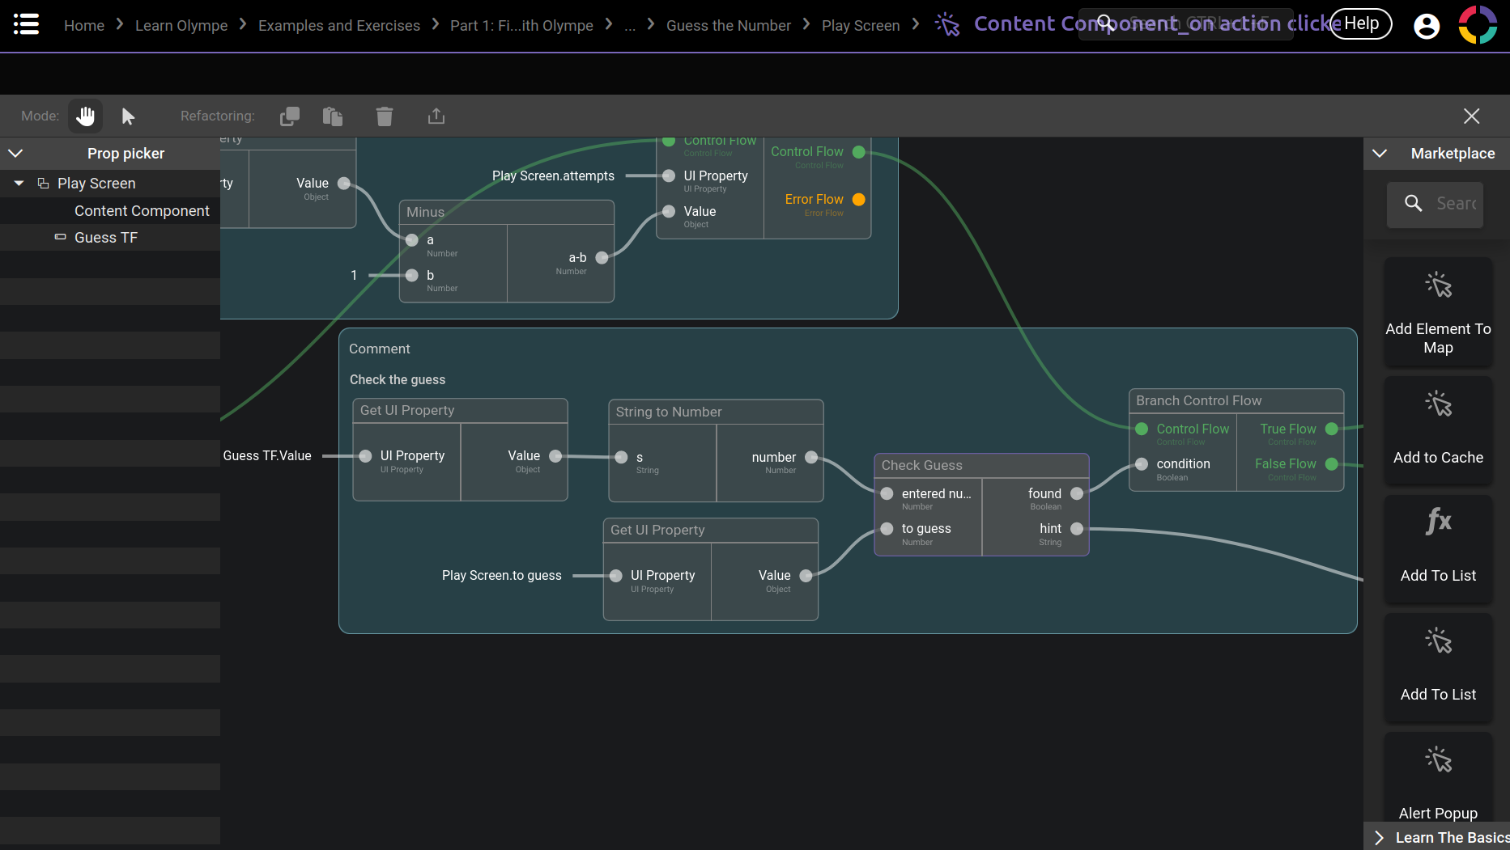
Task: Click the export upload icon
Action: (x=436, y=116)
